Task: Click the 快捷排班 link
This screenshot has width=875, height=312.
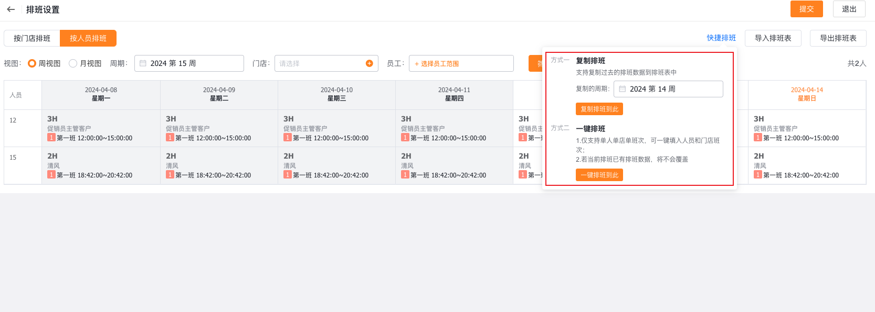Action: coord(721,38)
